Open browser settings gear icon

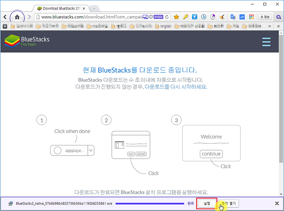[x=278, y=17]
